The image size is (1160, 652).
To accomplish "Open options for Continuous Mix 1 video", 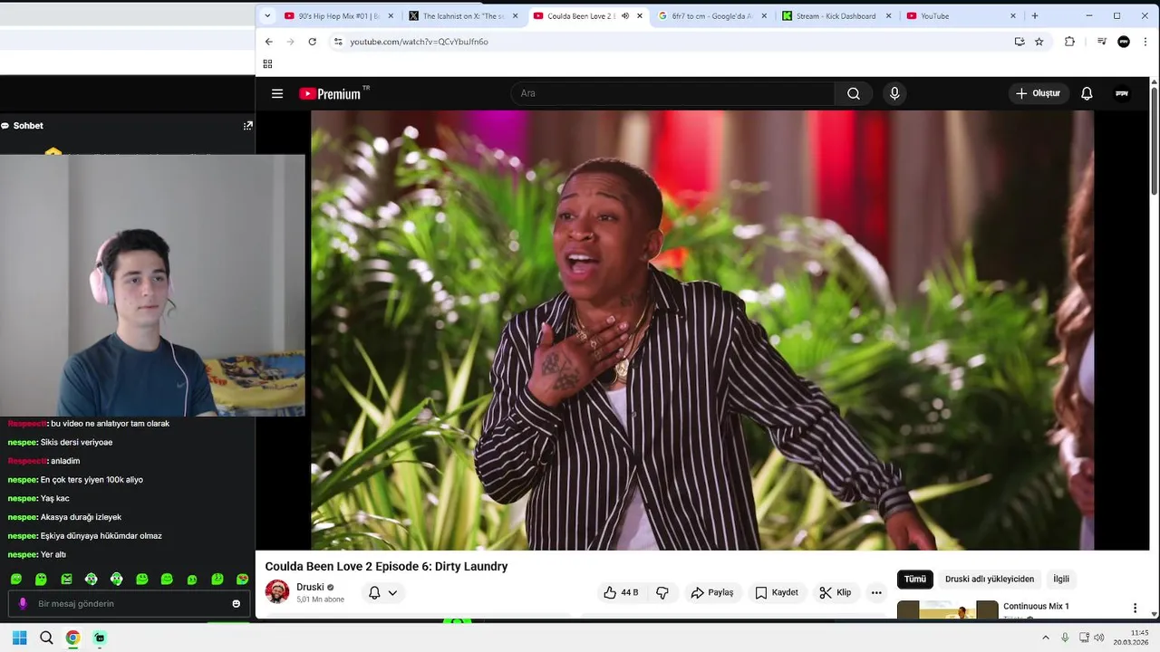I will (x=1135, y=608).
